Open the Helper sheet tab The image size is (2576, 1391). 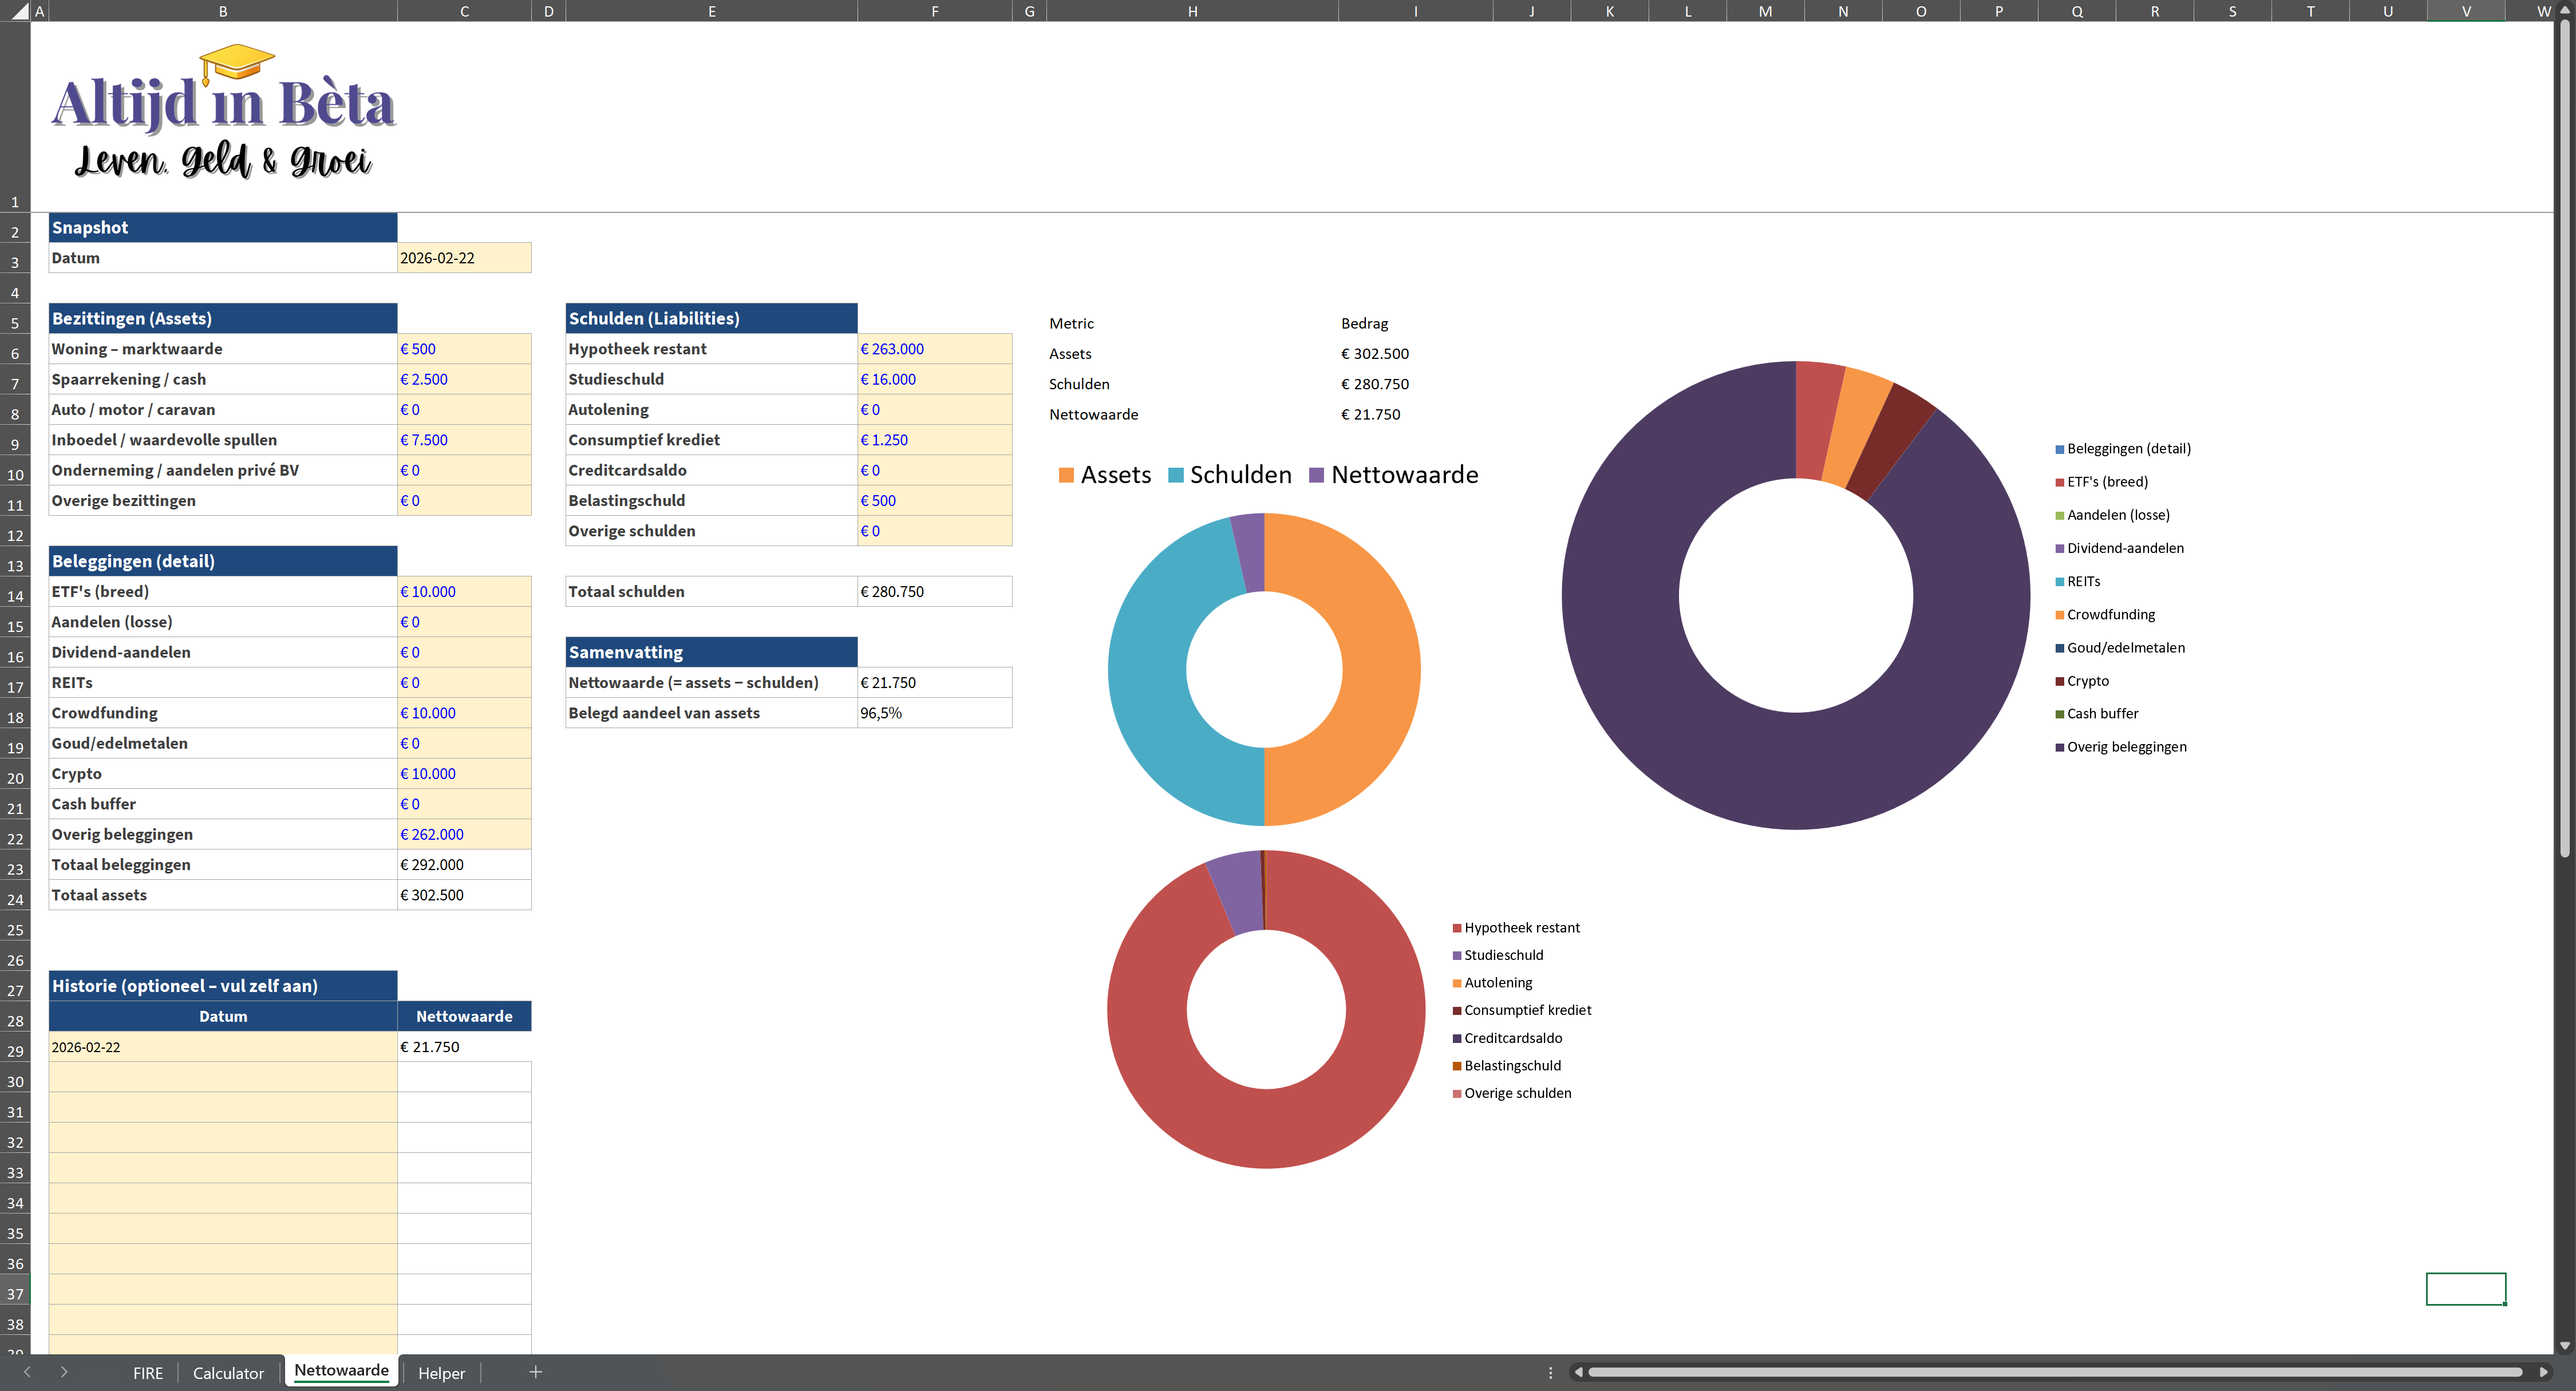[441, 1373]
